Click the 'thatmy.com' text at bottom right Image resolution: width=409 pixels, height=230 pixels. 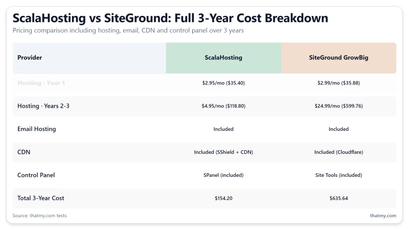(x=383, y=216)
